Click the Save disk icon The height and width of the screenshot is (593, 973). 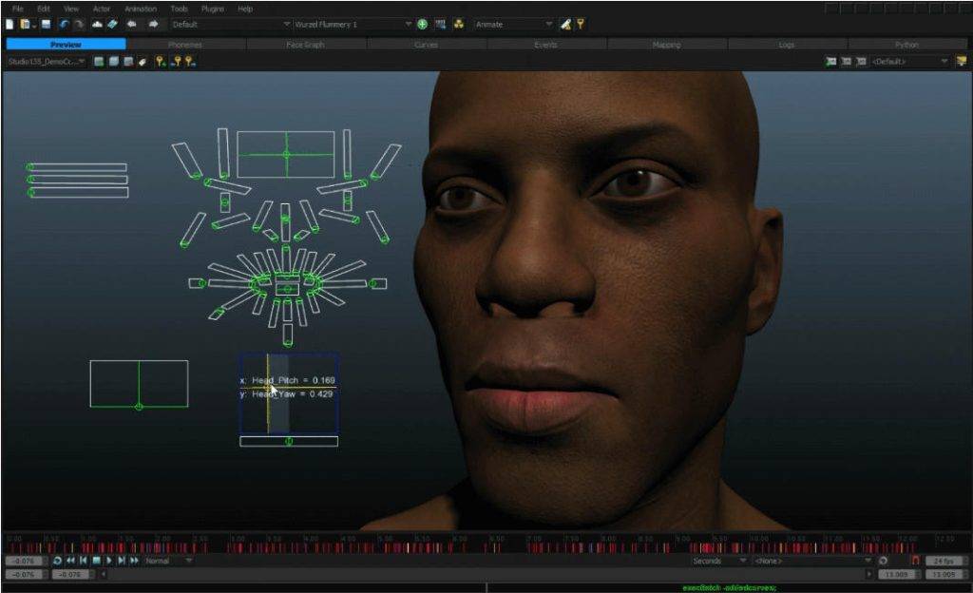click(46, 24)
